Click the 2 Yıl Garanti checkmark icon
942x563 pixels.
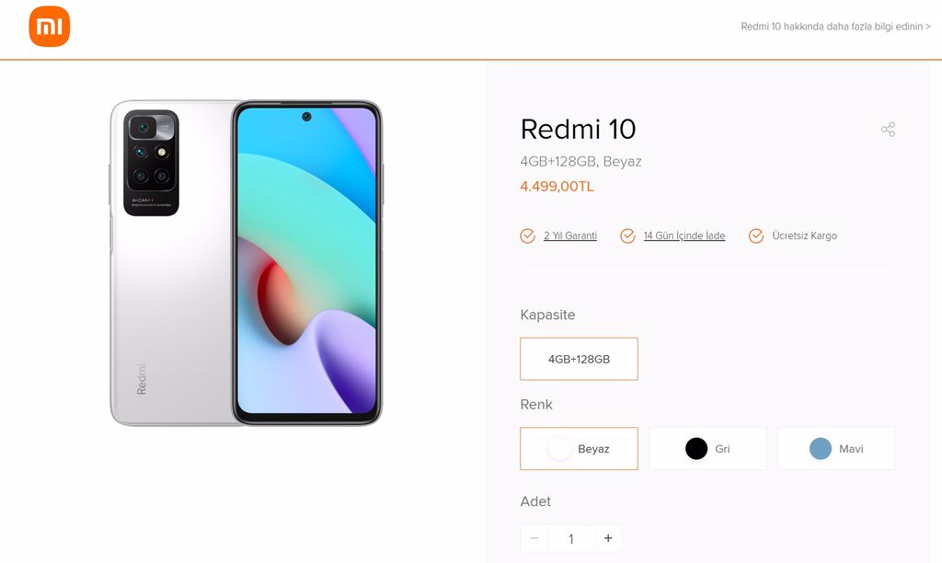click(x=527, y=236)
